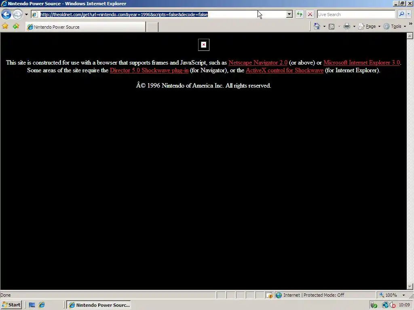Click Show Desktop quick launch icon

click(32, 305)
